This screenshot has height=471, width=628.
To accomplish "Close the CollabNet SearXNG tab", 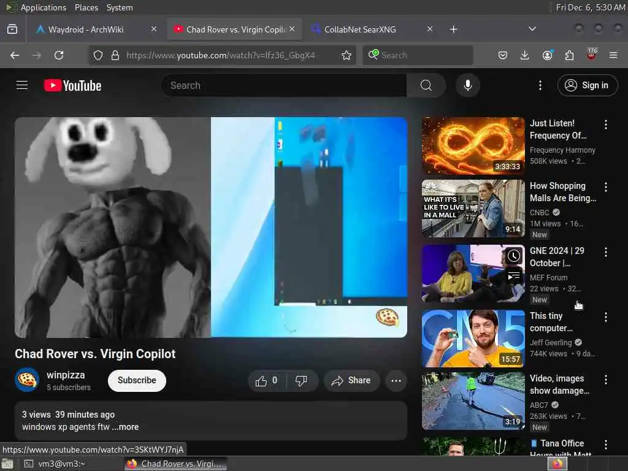I will 430,29.
